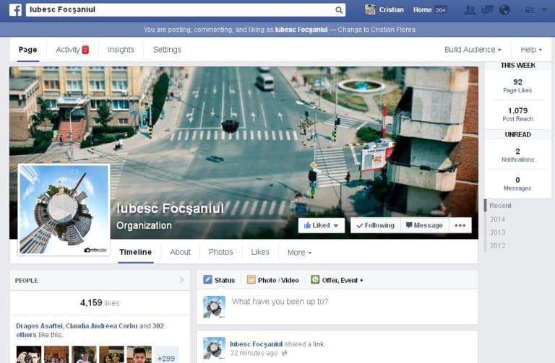Click the Offer, Event + composer tab

pyautogui.click(x=337, y=280)
